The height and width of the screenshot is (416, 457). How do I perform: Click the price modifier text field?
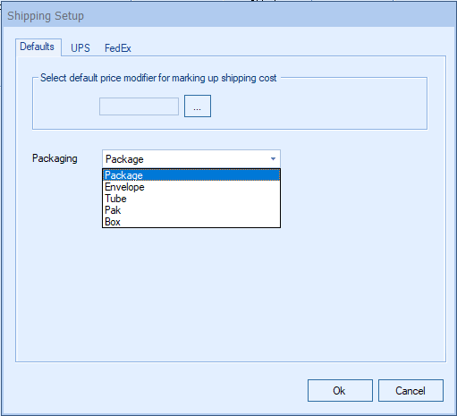(x=139, y=106)
